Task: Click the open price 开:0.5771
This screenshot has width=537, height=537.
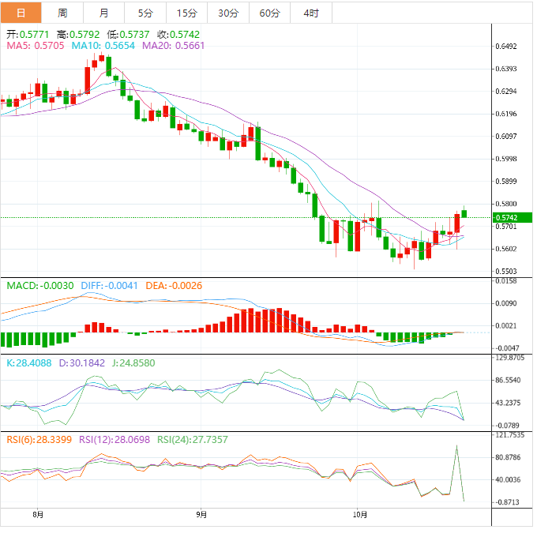Action: click(28, 34)
